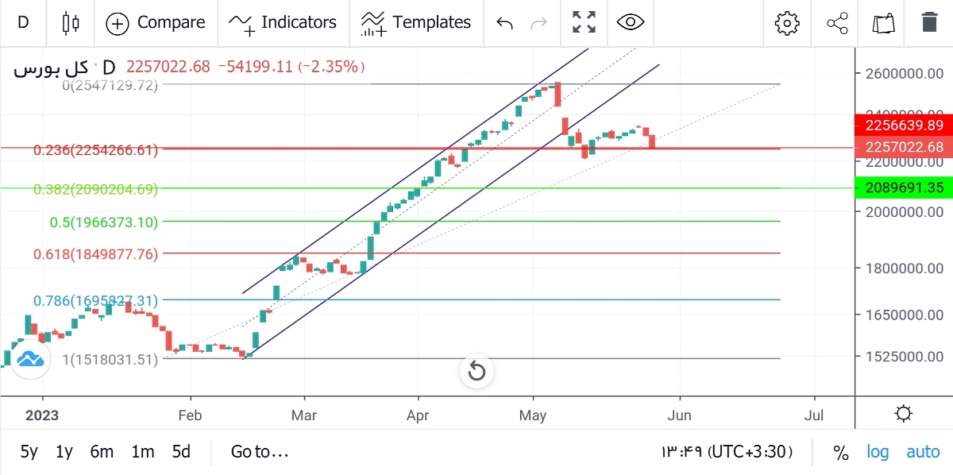The width and height of the screenshot is (953, 475).
Task: Select the 6m time range button
Action: pos(102,451)
